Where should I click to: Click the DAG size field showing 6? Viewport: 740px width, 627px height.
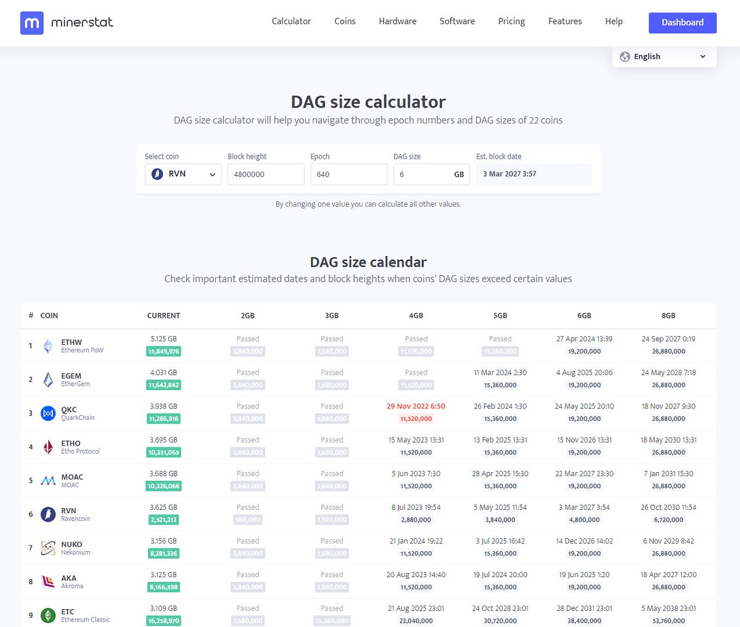[432, 174]
